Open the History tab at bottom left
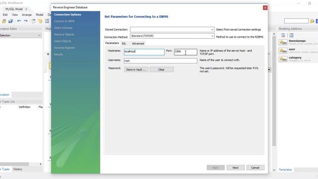Image resolution: width=318 pixels, height=179 pixels. (18, 169)
